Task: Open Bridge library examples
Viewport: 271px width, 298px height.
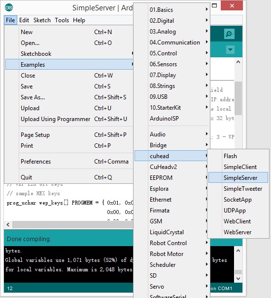Action: (171, 145)
